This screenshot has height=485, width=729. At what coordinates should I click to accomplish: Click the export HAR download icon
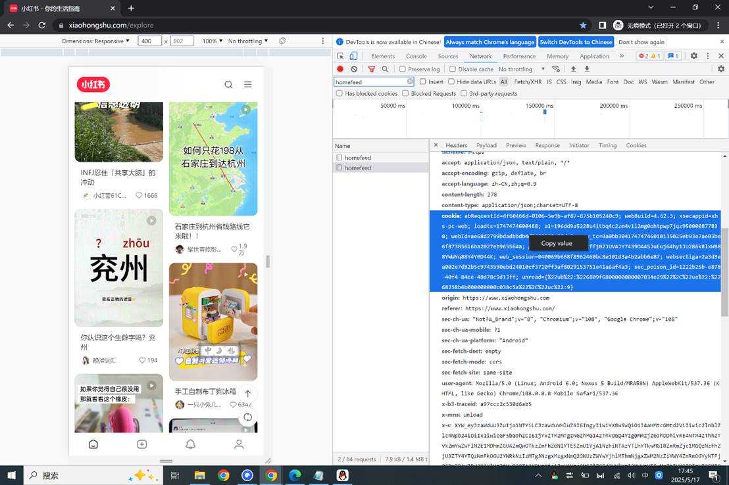point(587,69)
